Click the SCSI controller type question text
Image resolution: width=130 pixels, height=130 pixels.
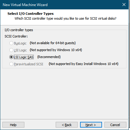coord(65,18)
